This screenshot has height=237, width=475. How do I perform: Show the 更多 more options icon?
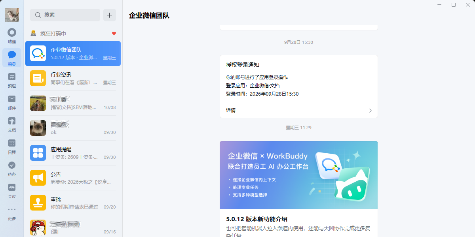pyautogui.click(x=12, y=213)
